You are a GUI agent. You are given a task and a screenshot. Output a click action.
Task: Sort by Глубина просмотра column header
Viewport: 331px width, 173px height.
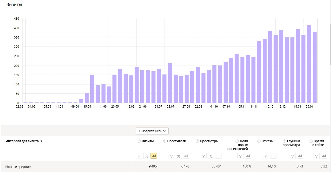click(x=291, y=143)
